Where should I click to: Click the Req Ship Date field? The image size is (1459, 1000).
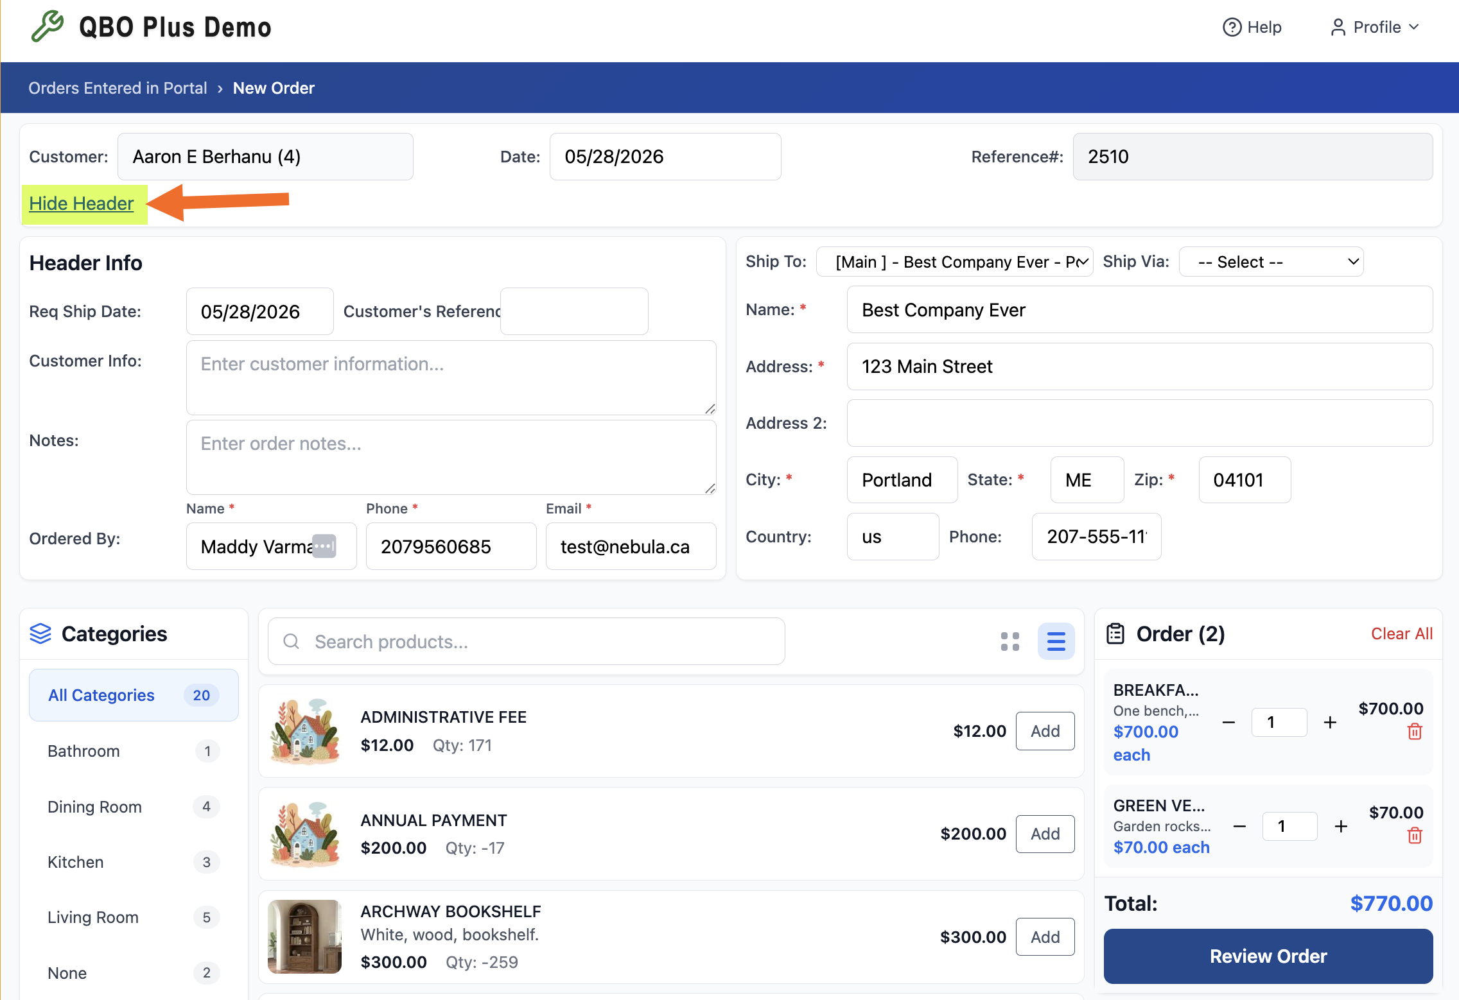259,311
